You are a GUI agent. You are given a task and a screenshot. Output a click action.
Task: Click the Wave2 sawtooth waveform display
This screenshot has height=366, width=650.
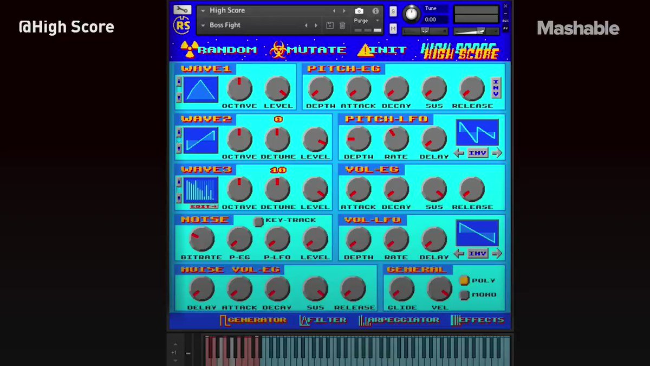pos(201,140)
